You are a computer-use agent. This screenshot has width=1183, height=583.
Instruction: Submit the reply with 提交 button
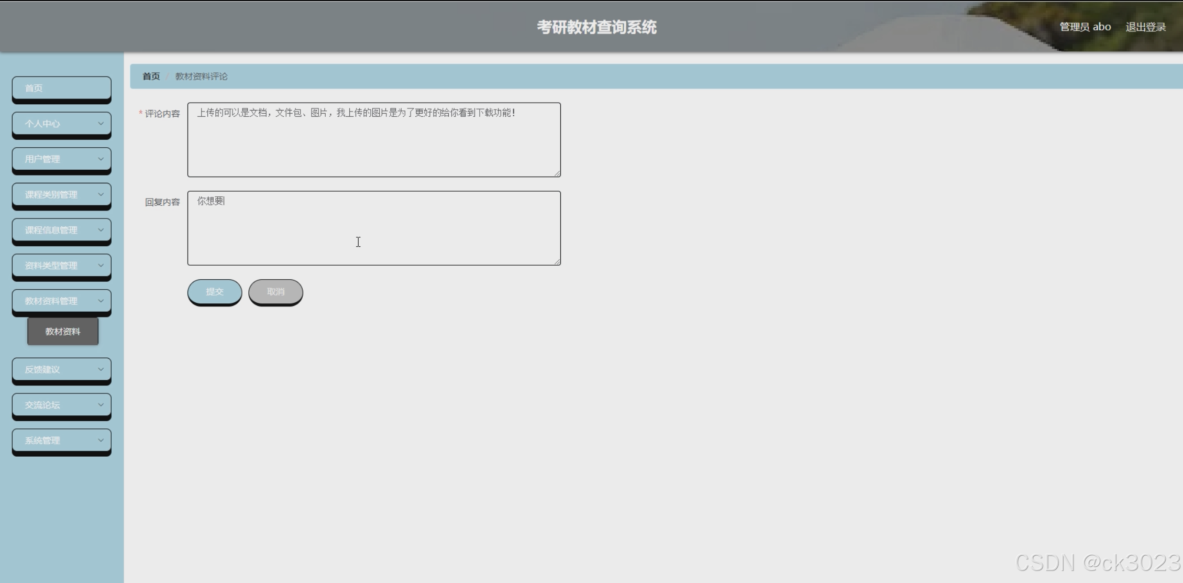click(214, 292)
